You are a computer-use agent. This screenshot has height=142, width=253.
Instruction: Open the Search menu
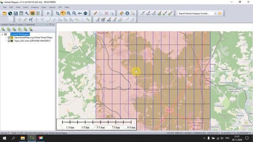[x=52, y=7]
